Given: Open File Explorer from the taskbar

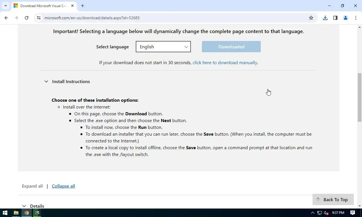Looking at the screenshot, I should 16,213.
